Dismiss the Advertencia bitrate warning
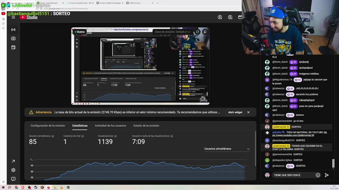Image resolution: width=339 pixels, height=190 pixels. (248, 112)
